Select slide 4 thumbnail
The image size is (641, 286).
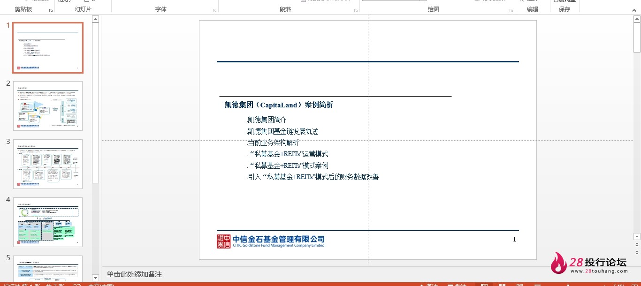pos(48,222)
